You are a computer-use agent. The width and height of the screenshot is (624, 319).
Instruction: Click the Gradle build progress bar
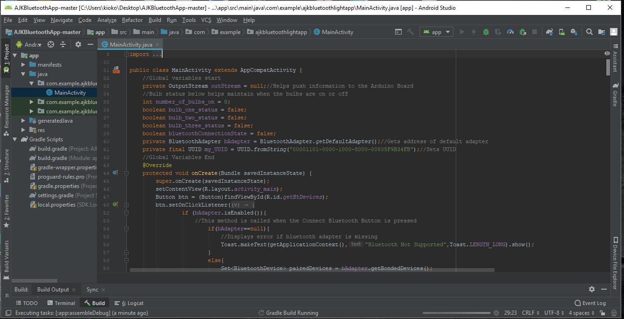pos(456,313)
